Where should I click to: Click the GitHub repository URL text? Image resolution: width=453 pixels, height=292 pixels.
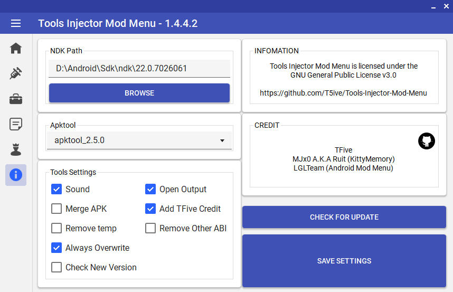[x=343, y=93]
